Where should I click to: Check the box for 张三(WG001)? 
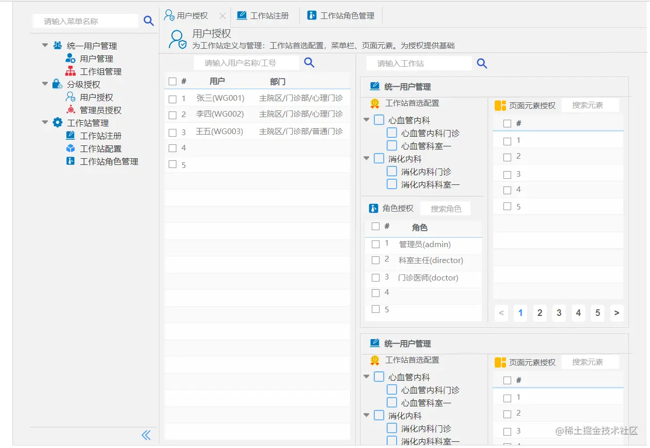(x=173, y=99)
